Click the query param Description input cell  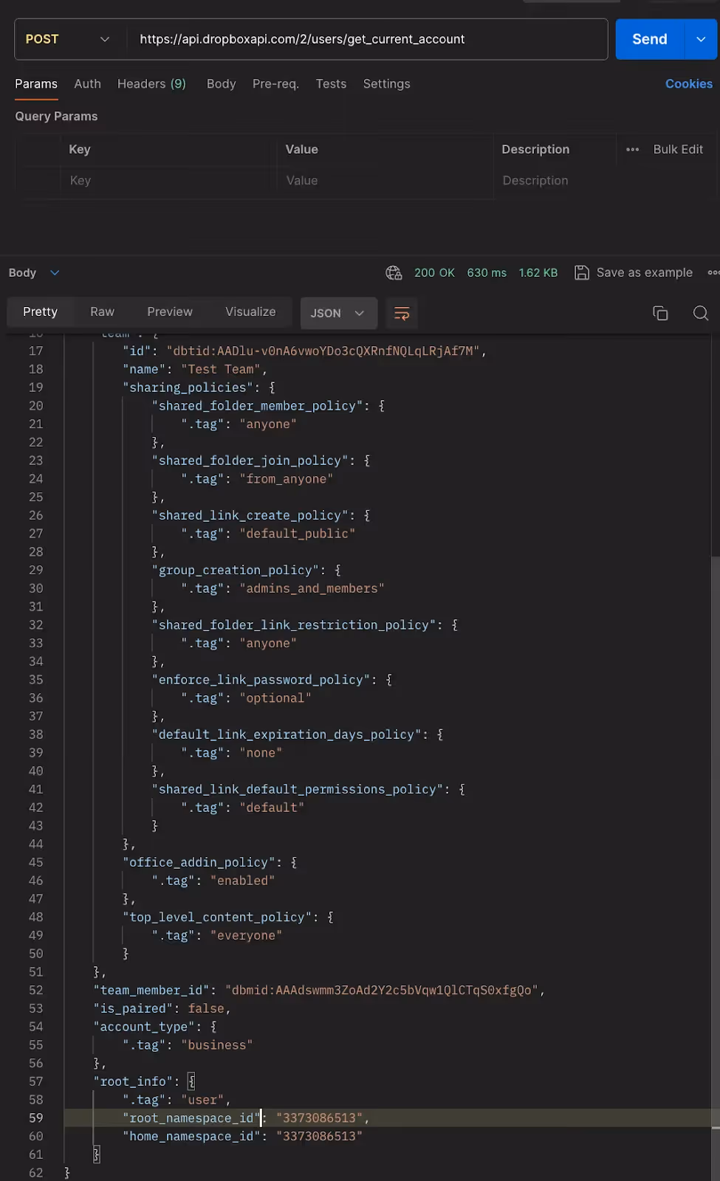[606, 181]
